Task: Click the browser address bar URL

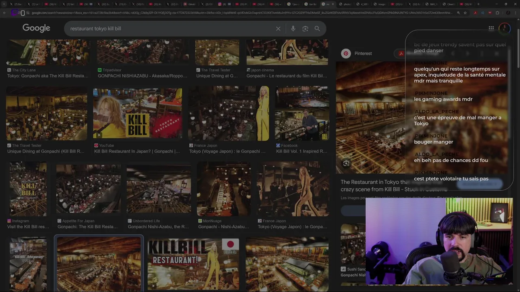Action: point(242,13)
